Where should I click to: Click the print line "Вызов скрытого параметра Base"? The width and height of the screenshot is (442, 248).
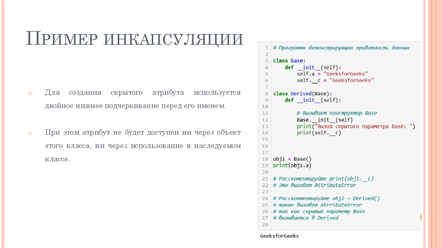pos(356,127)
